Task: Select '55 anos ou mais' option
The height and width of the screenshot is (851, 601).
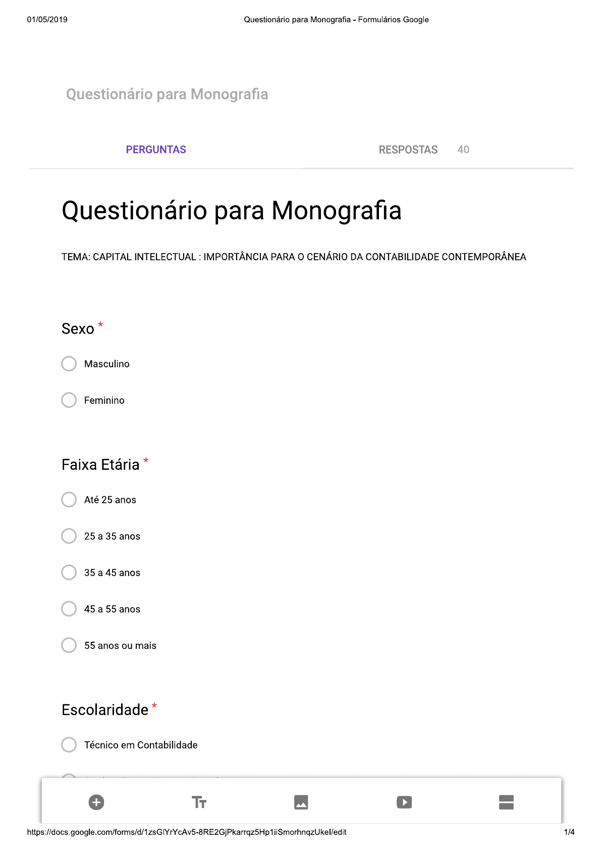Action: click(69, 645)
